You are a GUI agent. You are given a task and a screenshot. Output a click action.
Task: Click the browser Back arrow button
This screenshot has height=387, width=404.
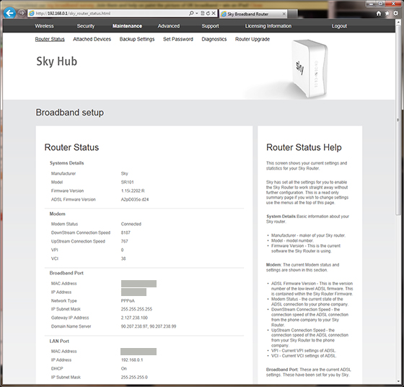click(9, 13)
